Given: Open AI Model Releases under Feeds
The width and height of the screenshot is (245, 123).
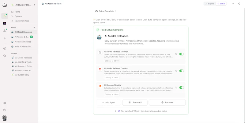Looking at the screenshot, I should click(24, 32).
